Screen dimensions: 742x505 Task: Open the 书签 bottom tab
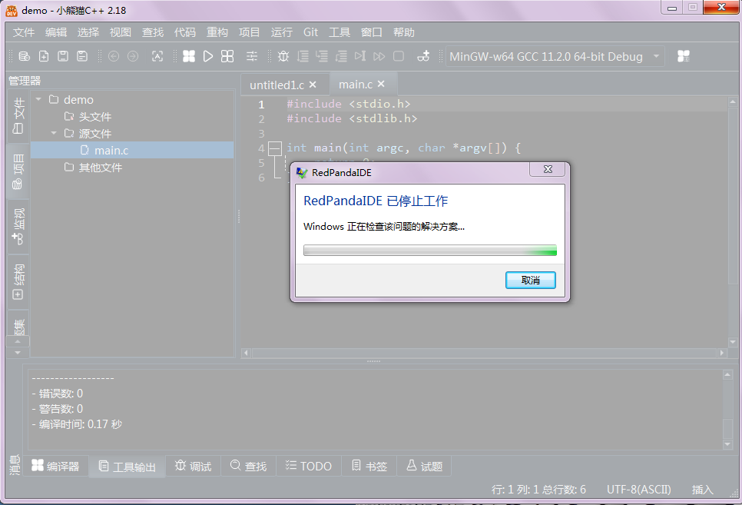click(x=369, y=466)
